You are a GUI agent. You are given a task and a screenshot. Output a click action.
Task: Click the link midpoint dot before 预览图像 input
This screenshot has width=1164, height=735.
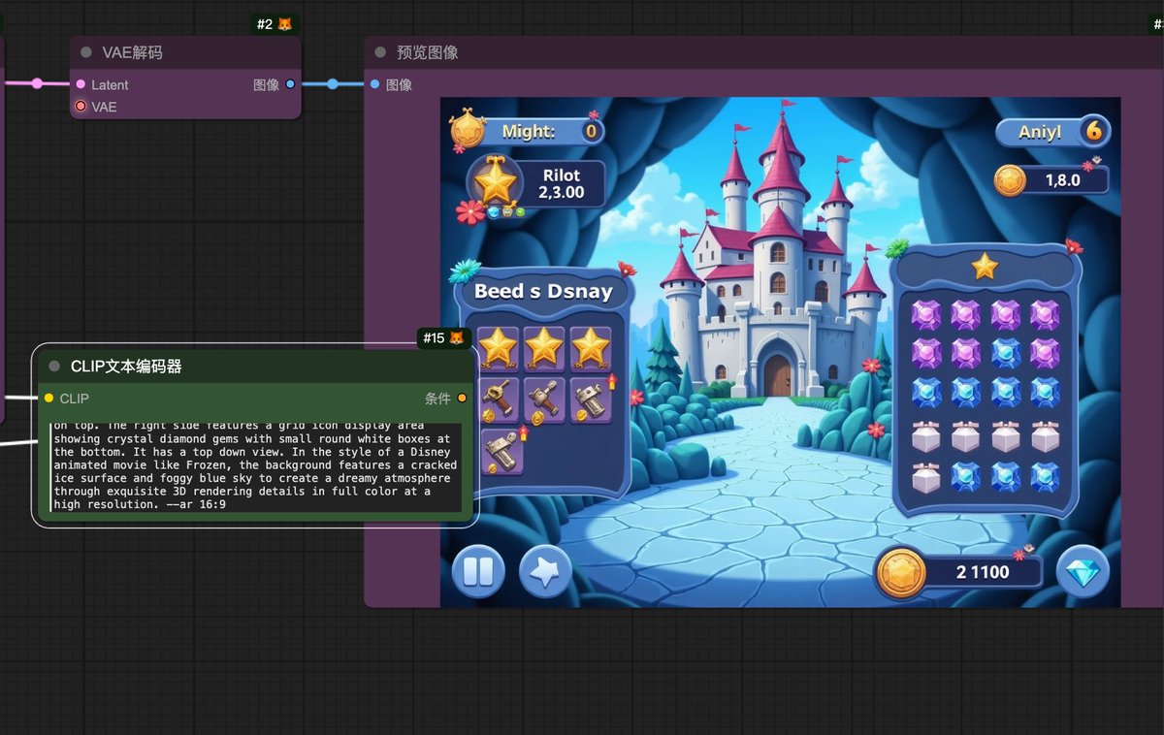point(333,84)
